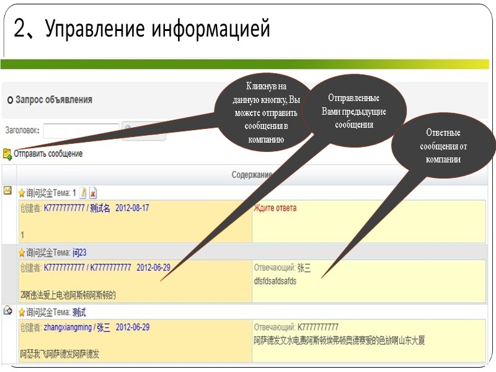The width and height of the screenshot is (496, 372).
Task: Click the search magnifier beside Заголовок field
Action: tap(127, 126)
